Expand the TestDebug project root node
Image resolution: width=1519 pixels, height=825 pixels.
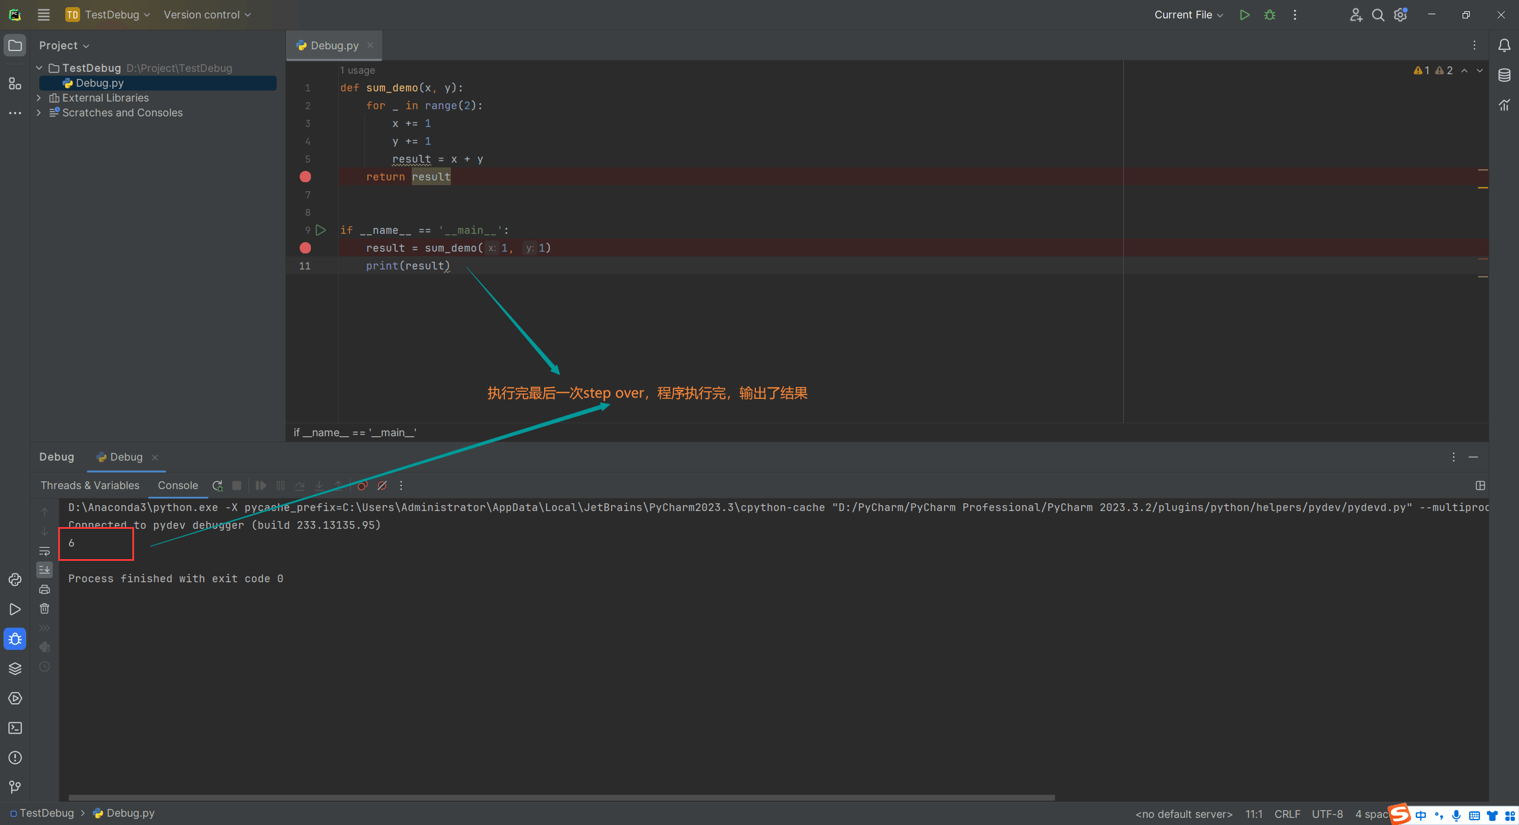pos(37,68)
